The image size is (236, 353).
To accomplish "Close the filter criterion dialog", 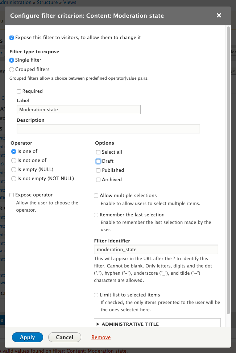I will coord(219,15).
